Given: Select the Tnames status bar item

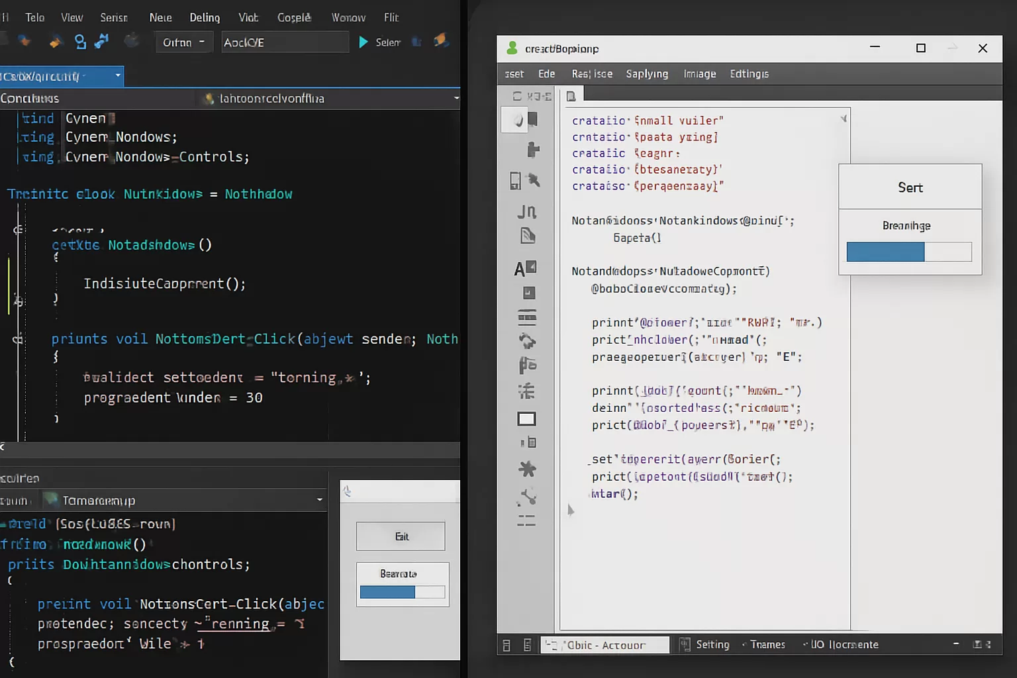Looking at the screenshot, I should [x=767, y=644].
